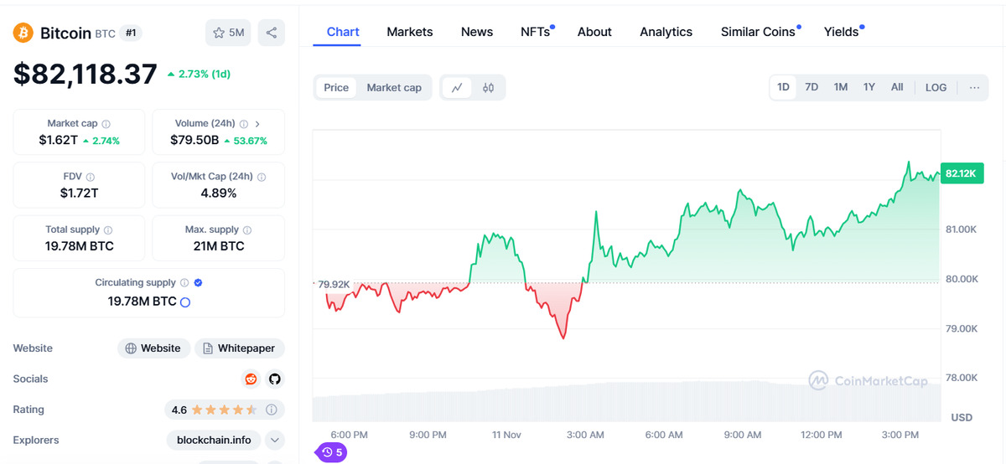1006x464 pixels.
Task: Open Vol/Mkt Cap (24h) info icon
Action: point(262,178)
